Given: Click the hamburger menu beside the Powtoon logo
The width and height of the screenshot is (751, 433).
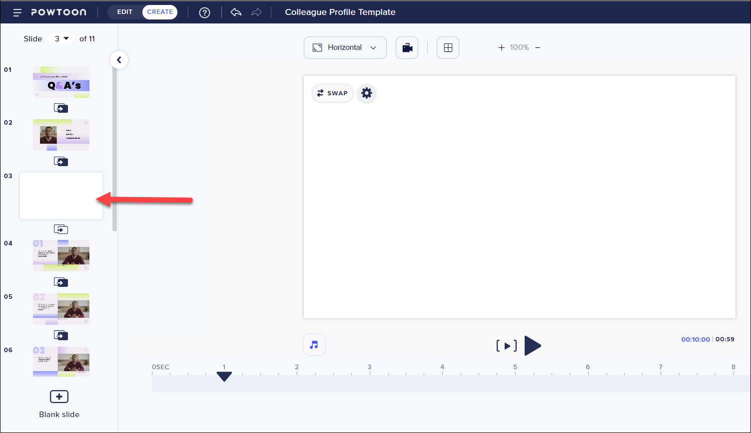Looking at the screenshot, I should (x=17, y=12).
